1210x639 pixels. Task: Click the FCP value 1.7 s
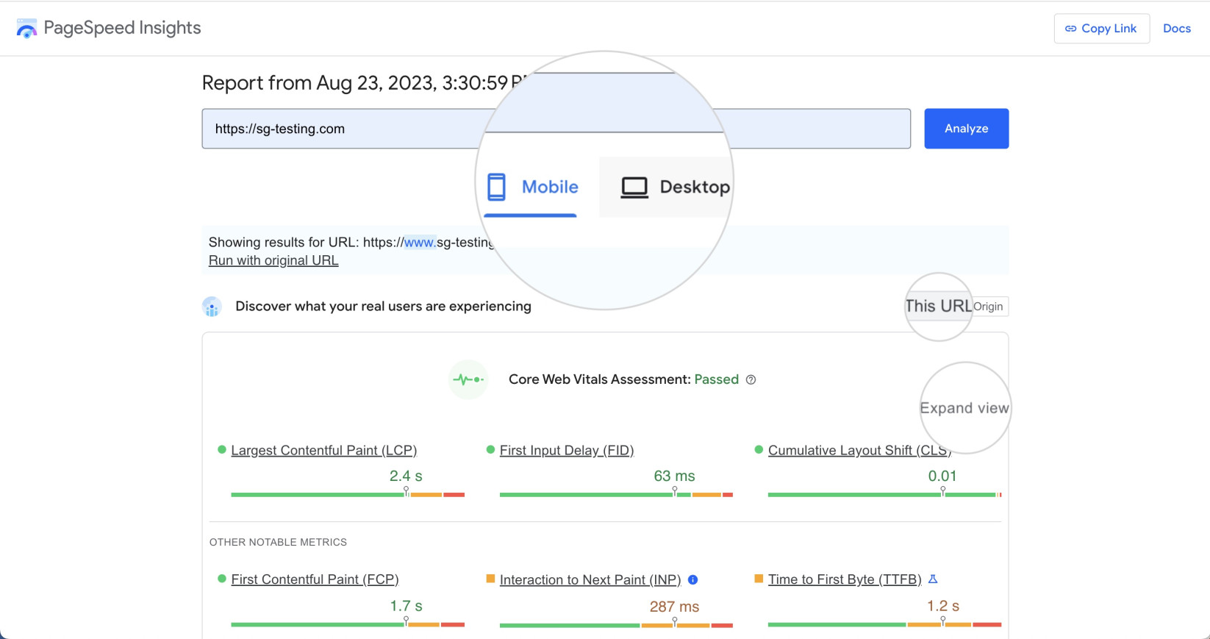tap(406, 606)
